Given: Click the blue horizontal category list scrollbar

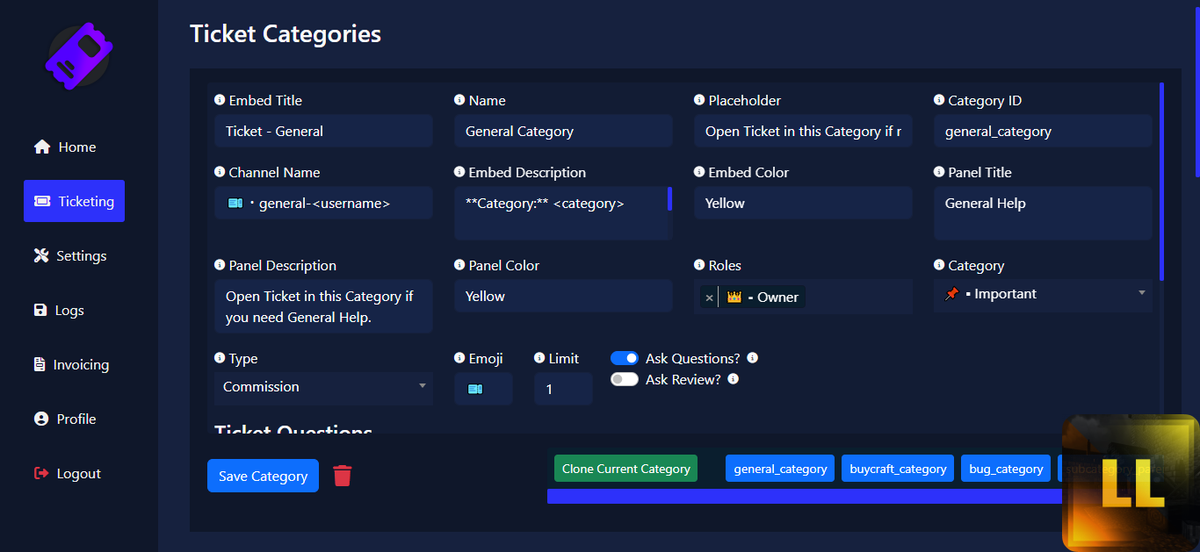Looking at the screenshot, I should (x=804, y=497).
